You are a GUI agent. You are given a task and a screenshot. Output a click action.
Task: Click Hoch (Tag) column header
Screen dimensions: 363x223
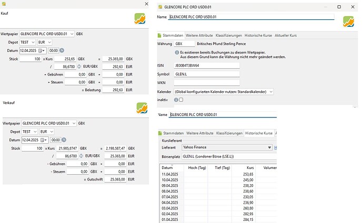coord(196,168)
